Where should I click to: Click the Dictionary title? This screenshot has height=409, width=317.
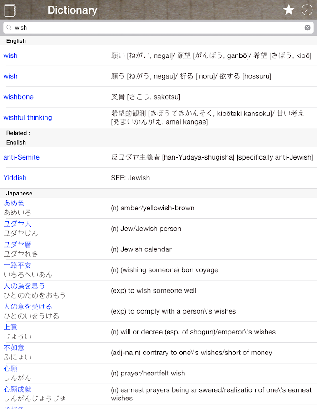coord(72,10)
